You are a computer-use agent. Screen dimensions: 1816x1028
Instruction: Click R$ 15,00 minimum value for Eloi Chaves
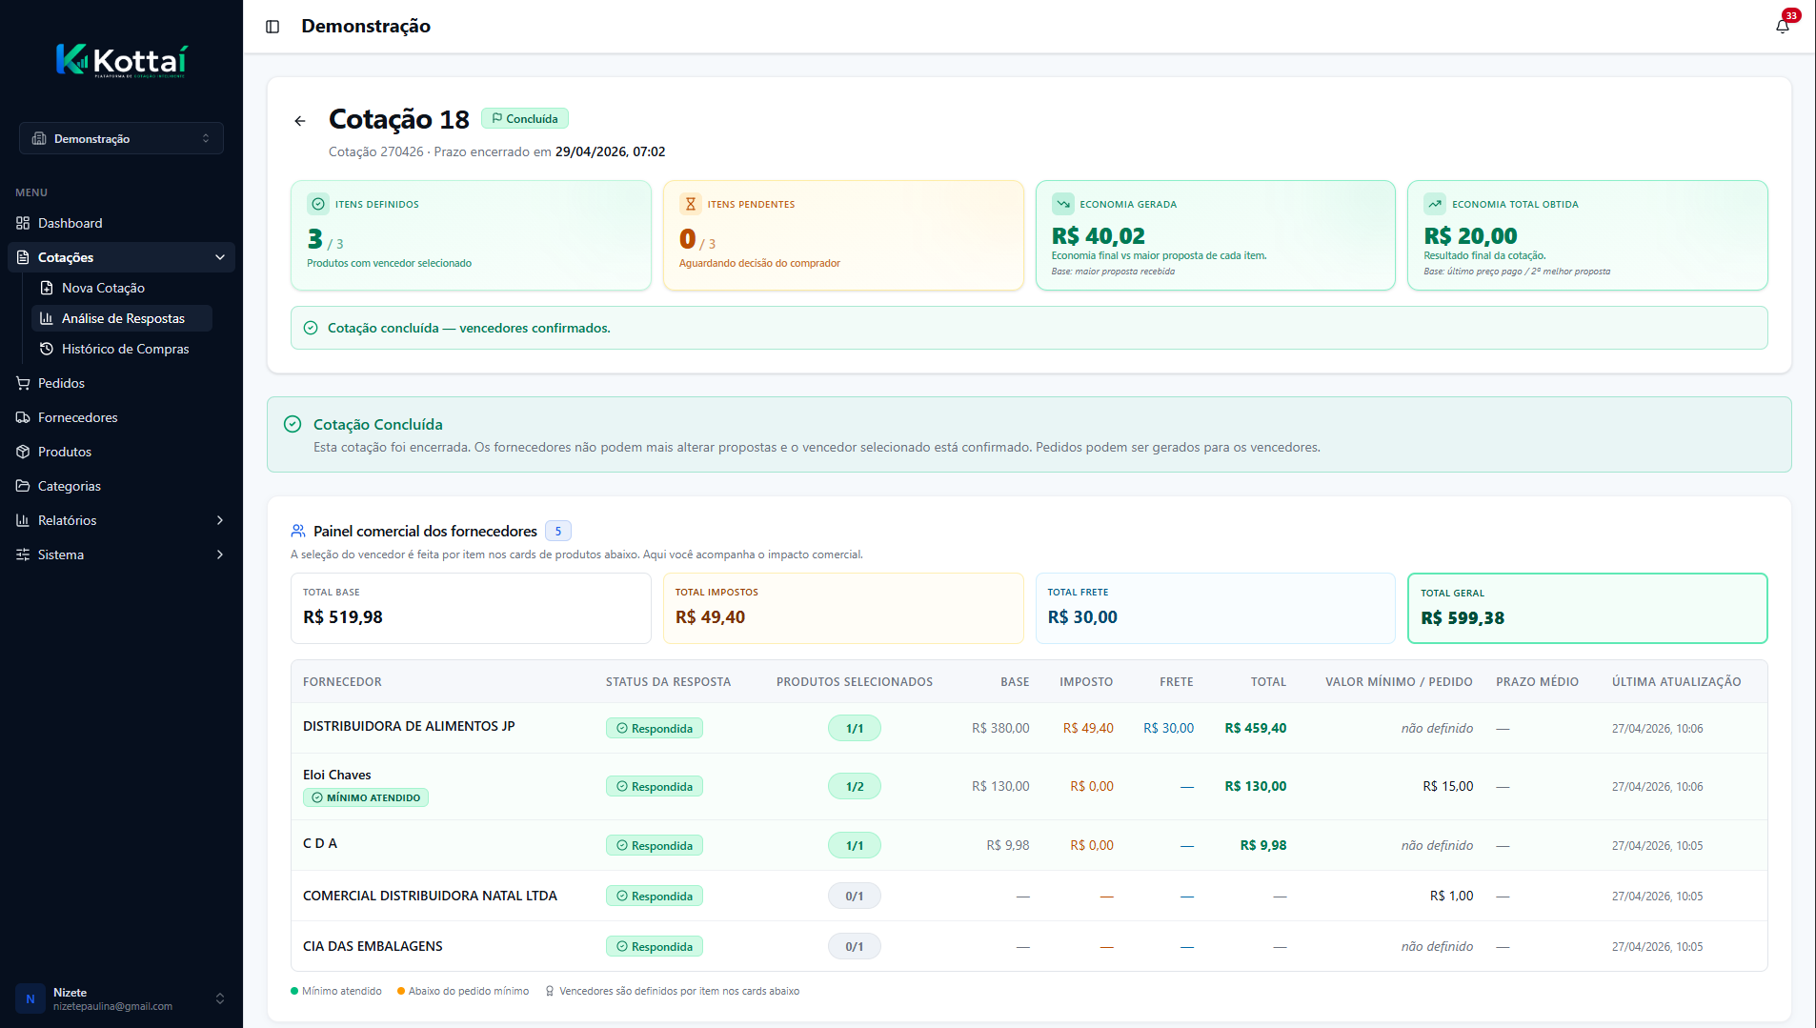[1448, 786]
